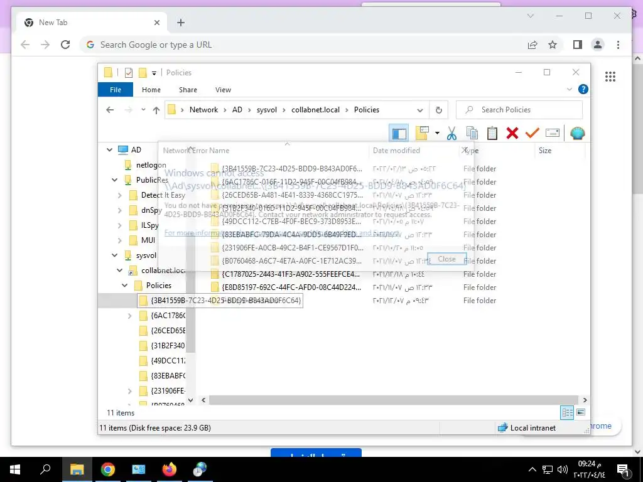Viewport: 643px width, 482px height.
Task: Click the tree pane scroll down arrow
Action: (x=191, y=400)
